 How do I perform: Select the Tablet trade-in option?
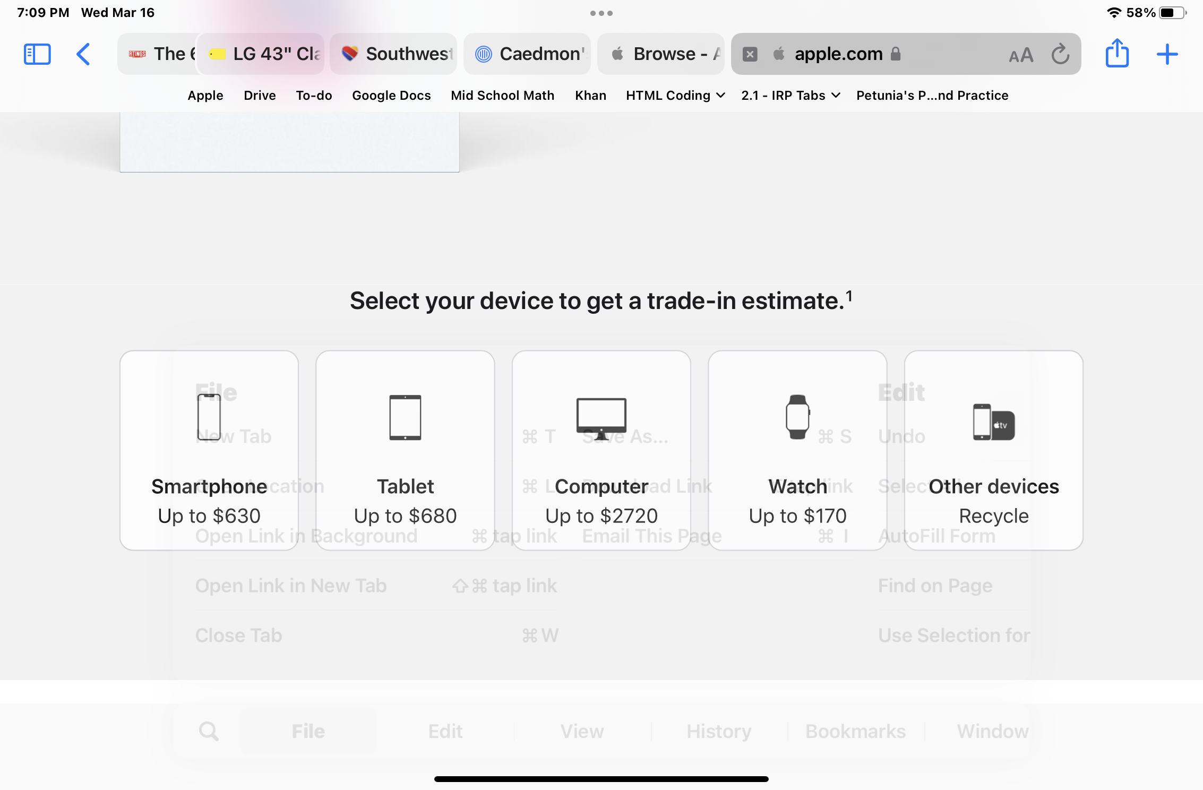coord(405,450)
